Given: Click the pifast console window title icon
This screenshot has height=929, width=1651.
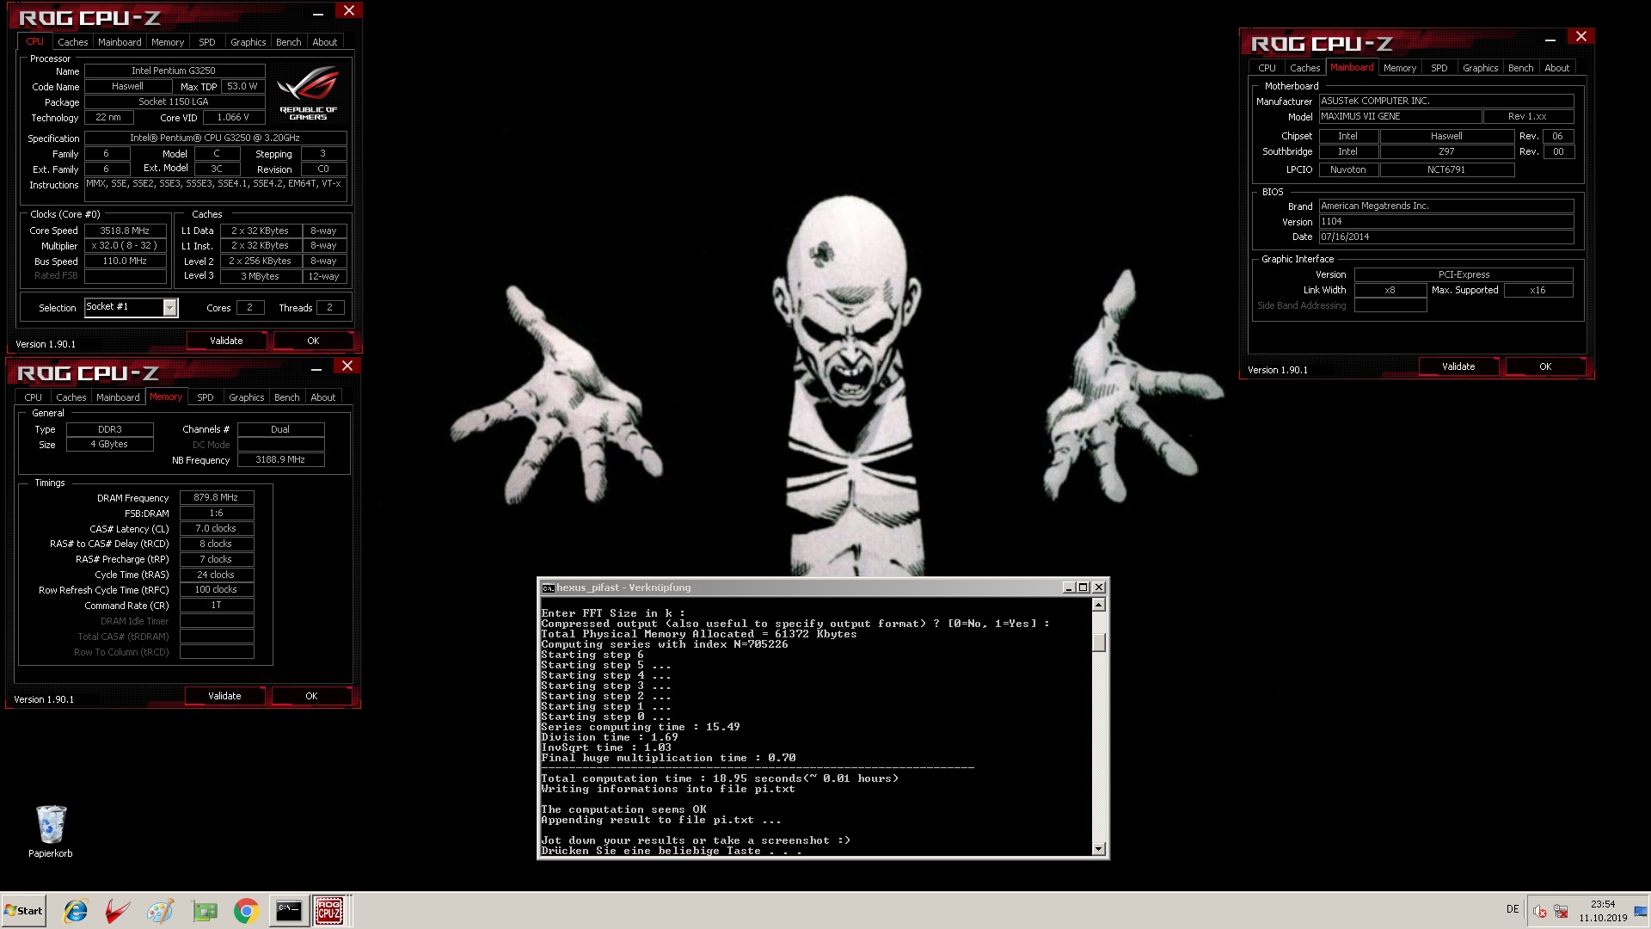Looking at the screenshot, I should (x=548, y=588).
